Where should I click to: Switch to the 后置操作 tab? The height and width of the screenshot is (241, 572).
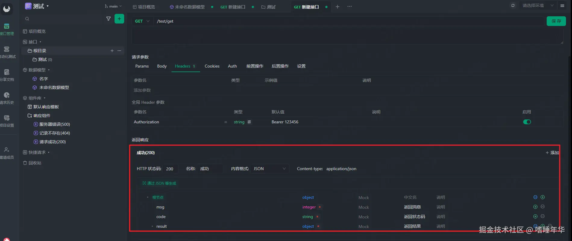click(280, 66)
